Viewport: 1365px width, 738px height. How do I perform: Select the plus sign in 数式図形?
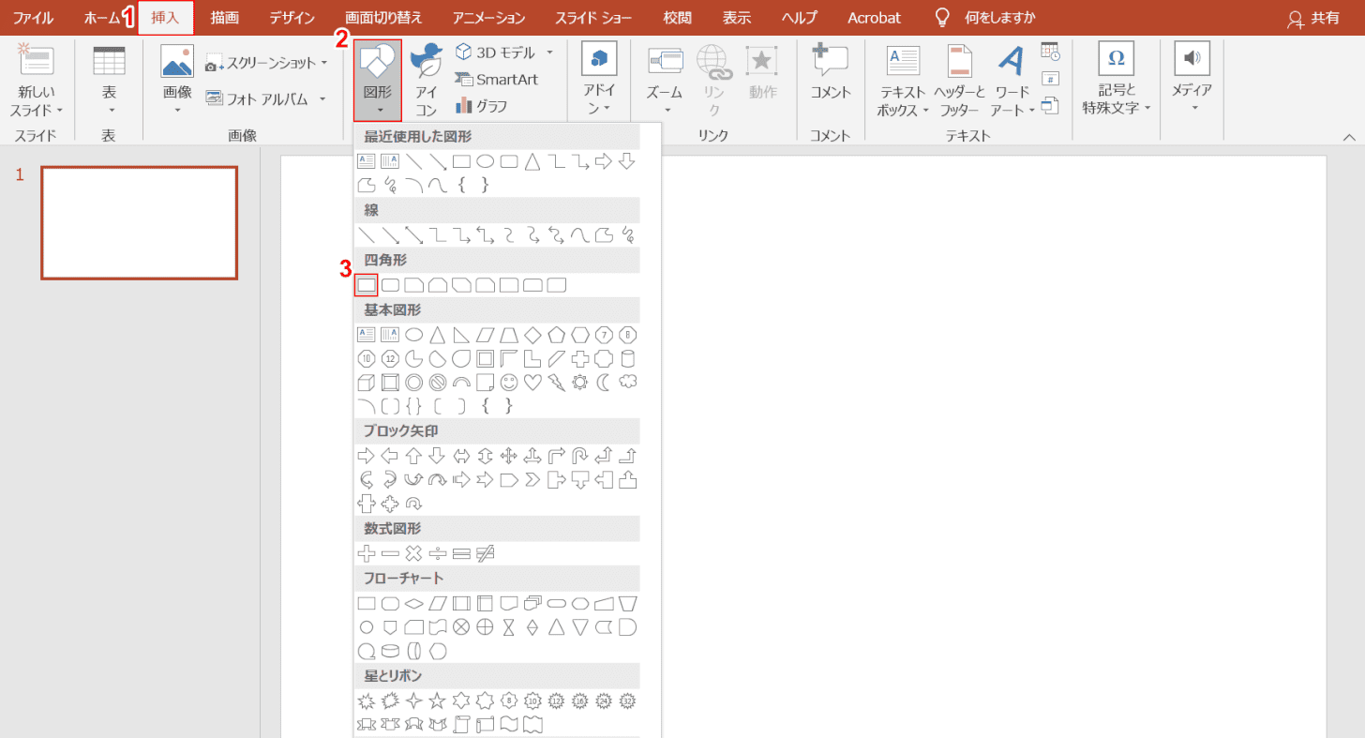[x=367, y=553]
